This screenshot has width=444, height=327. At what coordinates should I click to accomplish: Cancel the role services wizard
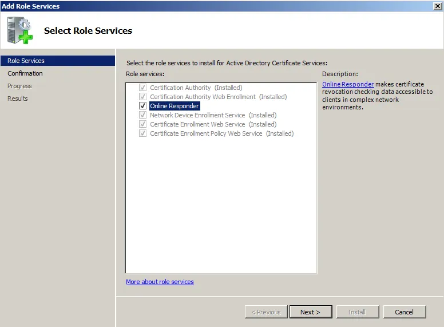point(404,312)
